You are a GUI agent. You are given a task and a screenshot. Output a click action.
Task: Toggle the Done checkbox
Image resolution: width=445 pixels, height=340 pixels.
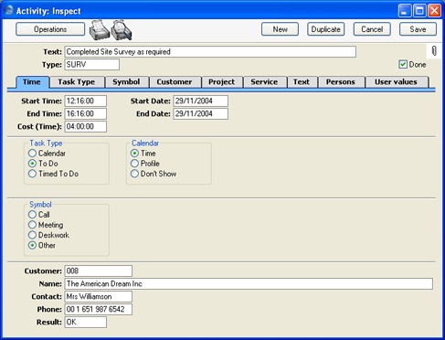pos(403,64)
